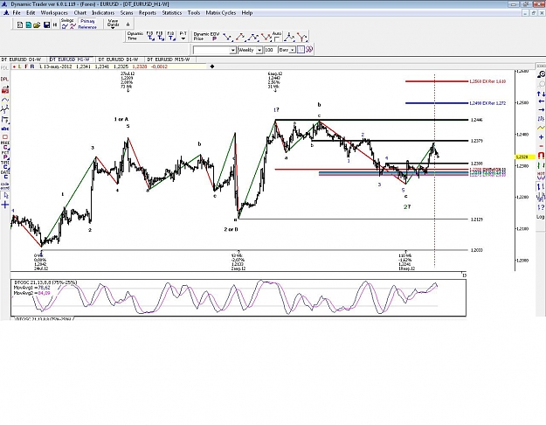The height and width of the screenshot is (425, 546).
Task: Open the Workspaces menu
Action: tap(54, 12)
